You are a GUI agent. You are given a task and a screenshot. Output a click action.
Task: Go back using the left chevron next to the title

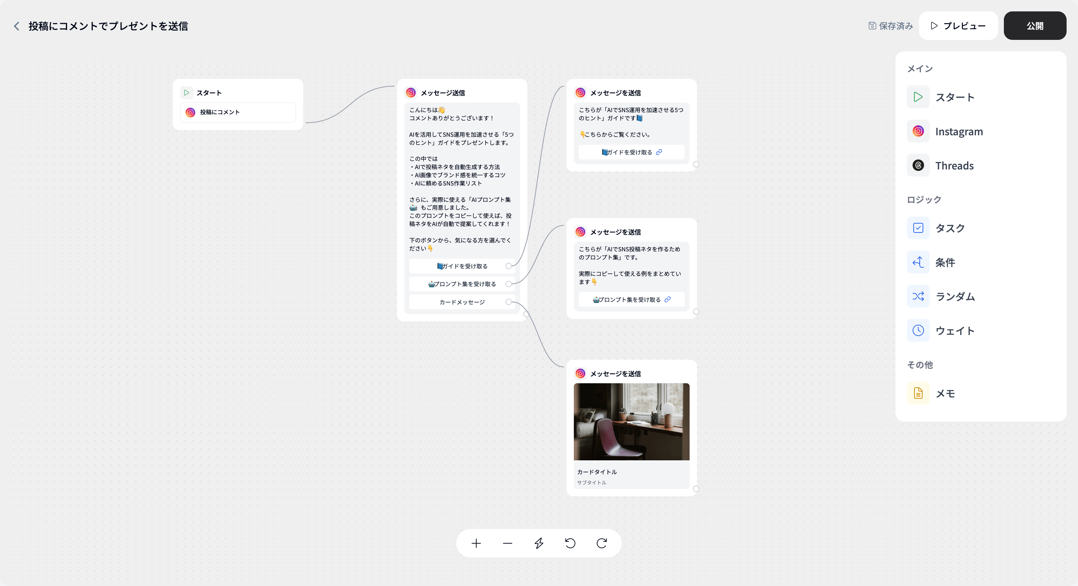click(16, 26)
